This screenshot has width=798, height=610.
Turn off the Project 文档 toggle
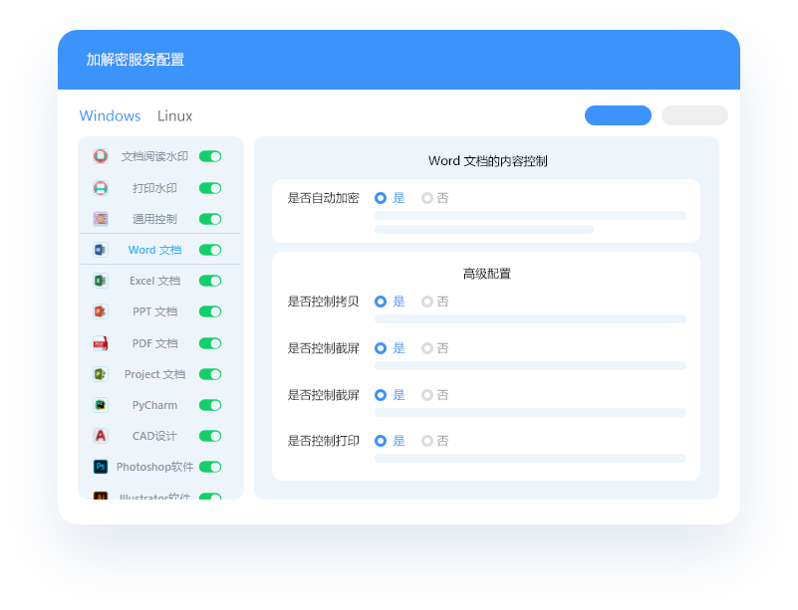209,374
